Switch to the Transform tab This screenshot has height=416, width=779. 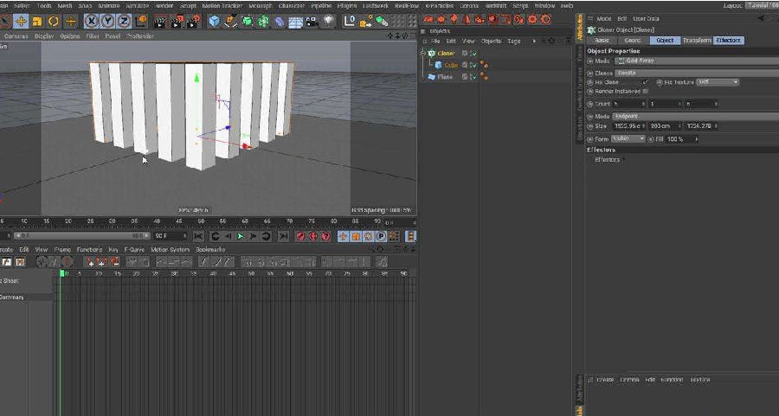(696, 41)
